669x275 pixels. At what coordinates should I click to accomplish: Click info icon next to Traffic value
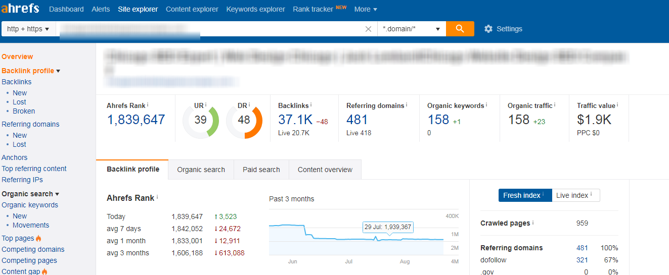(x=617, y=104)
